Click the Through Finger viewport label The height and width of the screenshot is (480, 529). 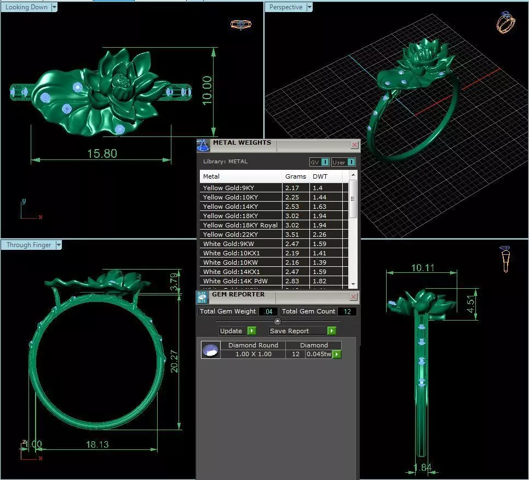[28, 245]
